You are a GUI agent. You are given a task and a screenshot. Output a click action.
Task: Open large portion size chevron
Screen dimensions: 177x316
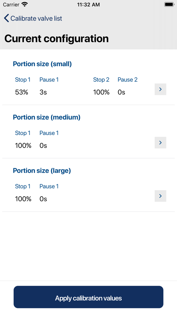coord(160,196)
